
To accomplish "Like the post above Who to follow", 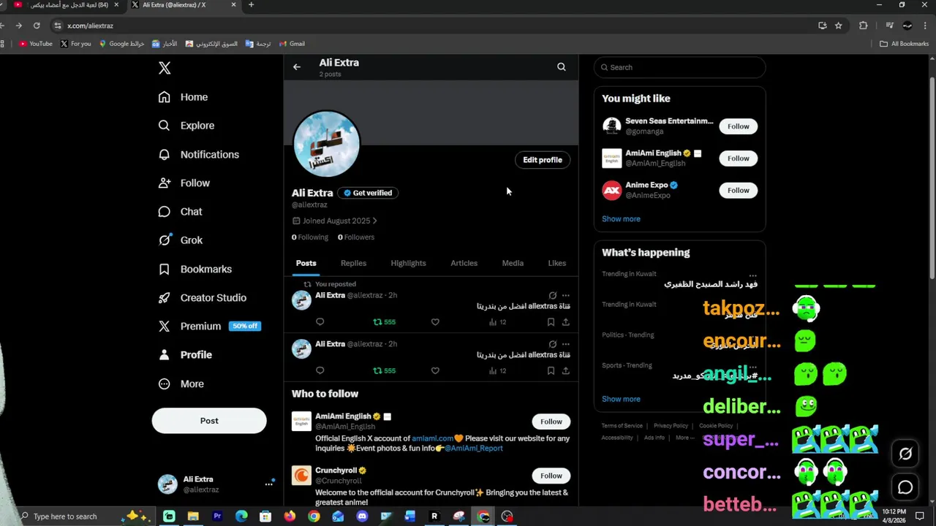I will (x=435, y=371).
